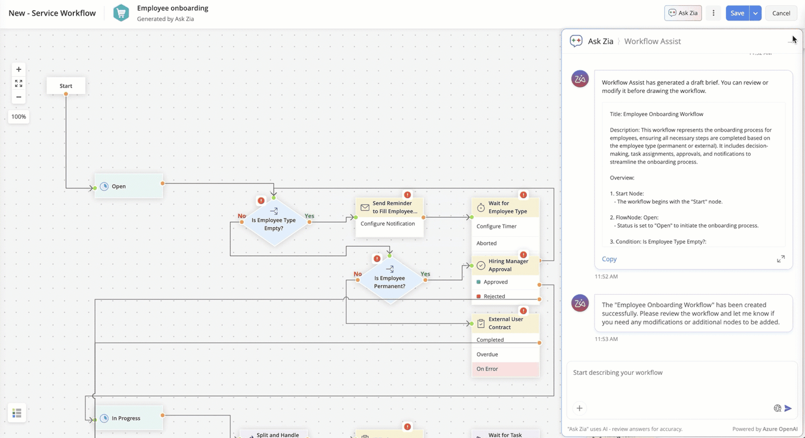Screen dimensions: 805x438
Task: Click the error badge on Hiring Manager Approval
Action: point(523,255)
